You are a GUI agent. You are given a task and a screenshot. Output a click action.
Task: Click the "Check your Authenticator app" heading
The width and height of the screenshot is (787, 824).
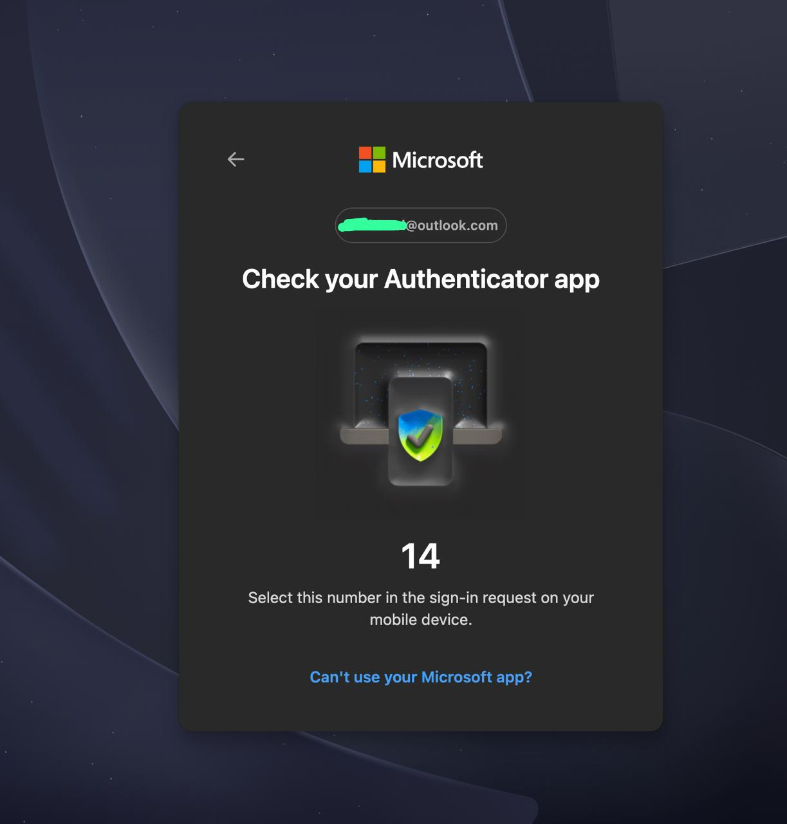[x=421, y=279]
